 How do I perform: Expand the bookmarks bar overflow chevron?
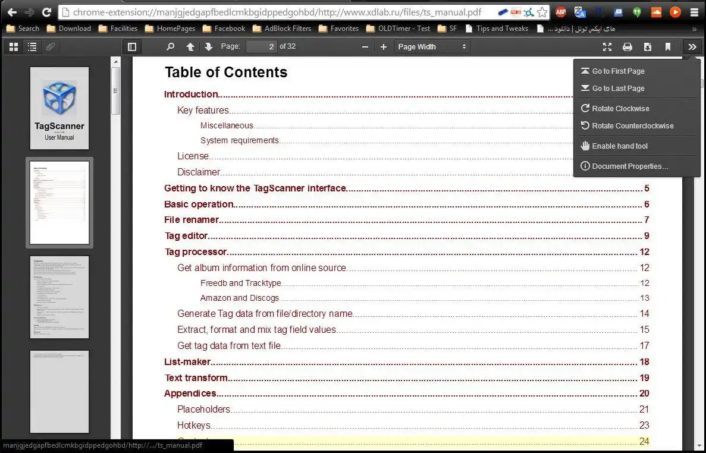[694, 29]
